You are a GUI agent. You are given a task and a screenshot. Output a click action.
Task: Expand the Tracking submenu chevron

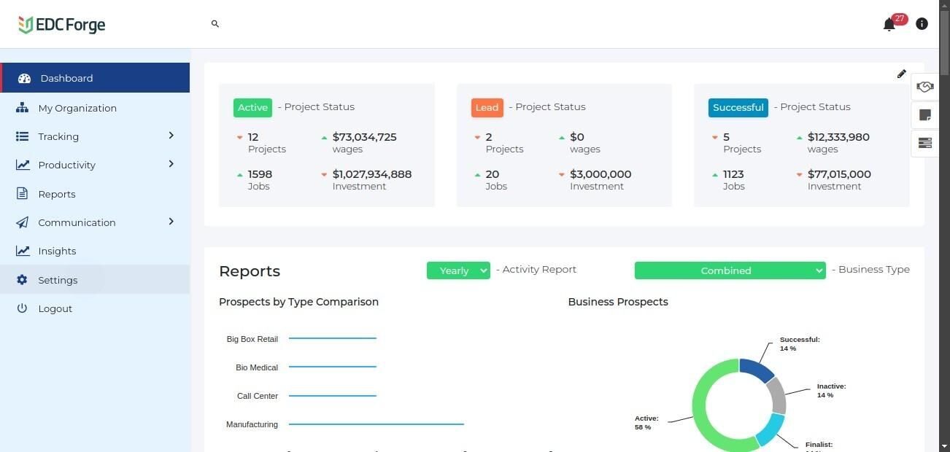pos(171,136)
